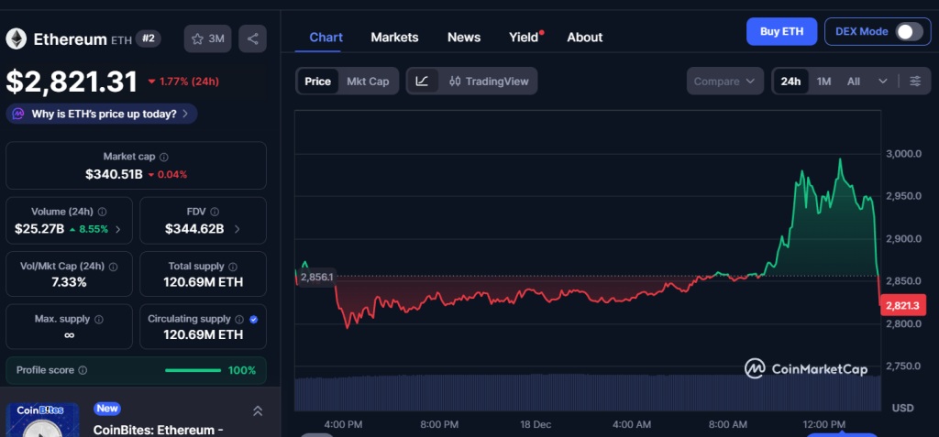
Task: Click the 8.55% volume change text
Action: point(93,229)
